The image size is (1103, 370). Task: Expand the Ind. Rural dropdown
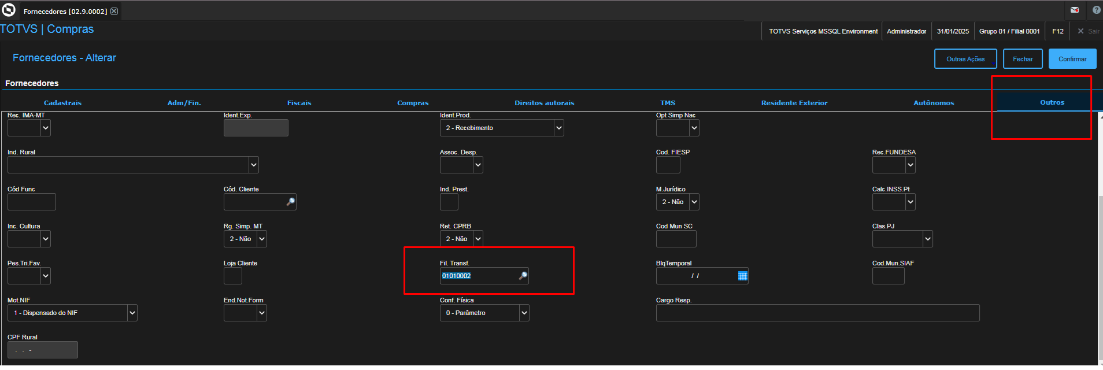[253, 165]
